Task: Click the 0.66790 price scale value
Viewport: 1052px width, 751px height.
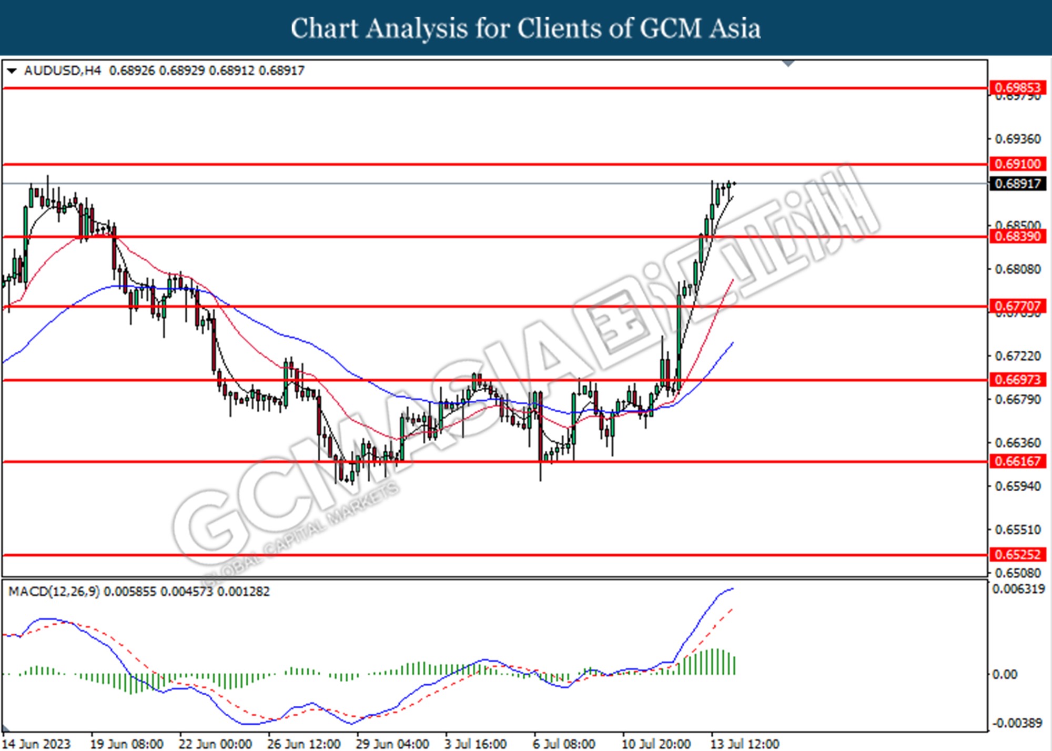Action: pyautogui.click(x=1018, y=400)
